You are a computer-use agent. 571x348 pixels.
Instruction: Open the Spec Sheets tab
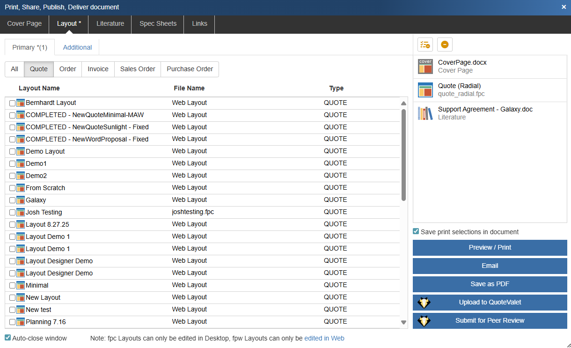point(158,23)
